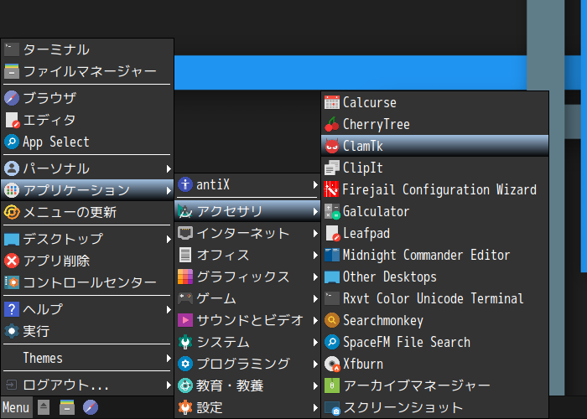Viewport: 587px width, 419px height.
Task: Expand the ヘルプ submenu arrow
Action: [169, 309]
